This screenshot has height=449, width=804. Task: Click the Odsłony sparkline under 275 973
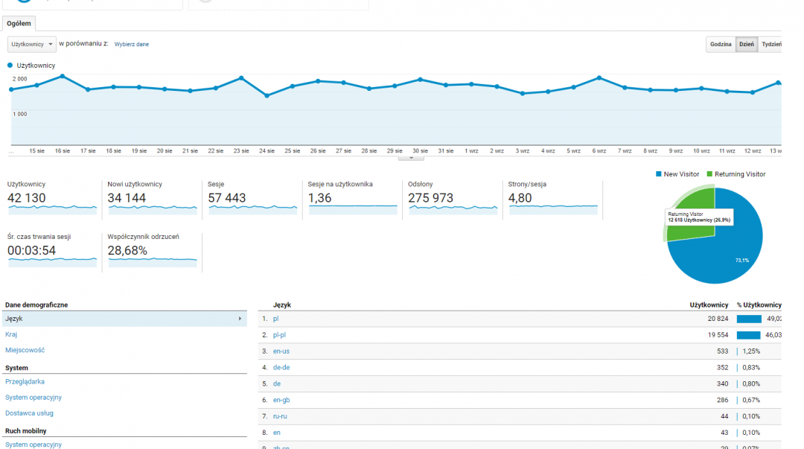point(453,209)
